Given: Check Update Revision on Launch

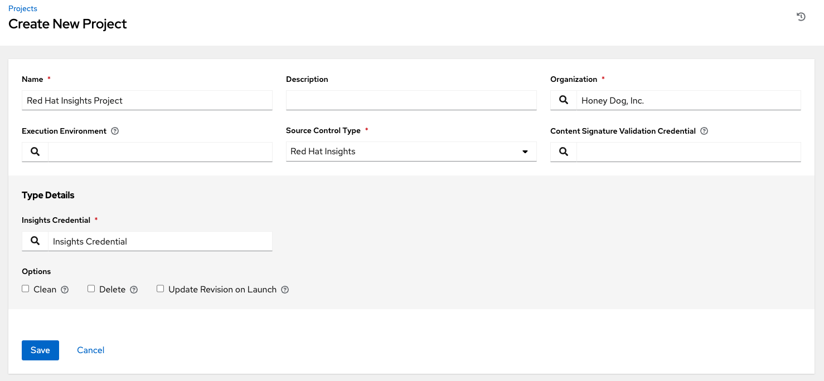Looking at the screenshot, I should [160, 288].
